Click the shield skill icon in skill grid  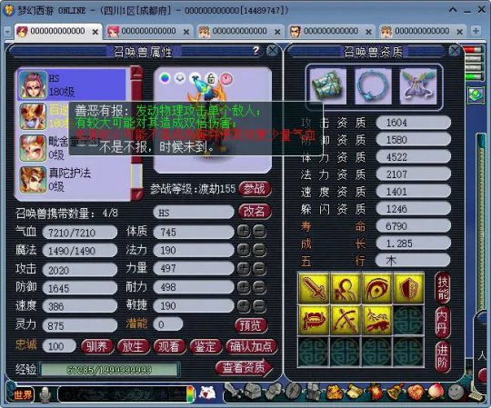click(408, 288)
